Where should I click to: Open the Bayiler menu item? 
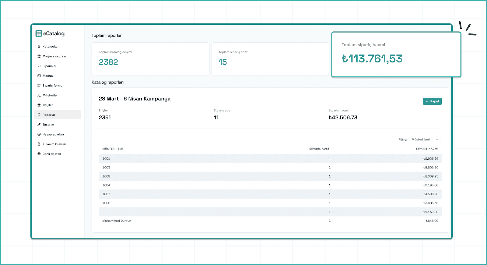coord(48,105)
